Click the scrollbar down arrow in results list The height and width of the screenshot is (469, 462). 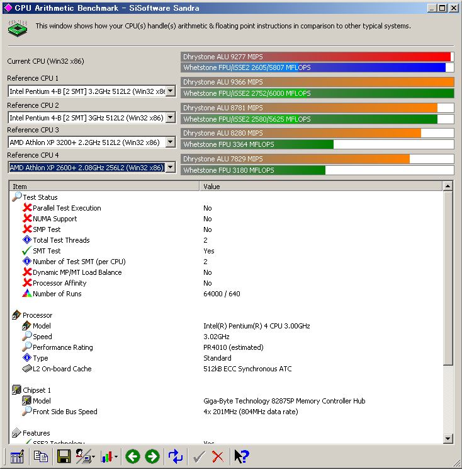[448, 439]
